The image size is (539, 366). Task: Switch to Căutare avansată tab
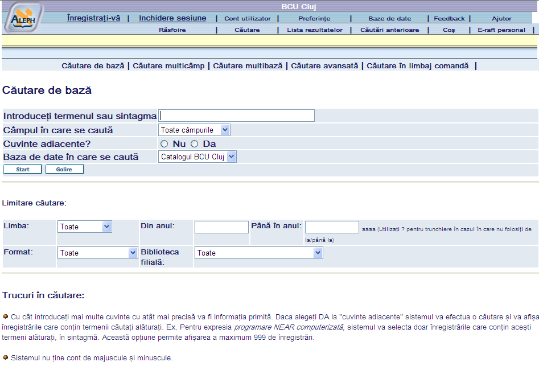click(x=324, y=65)
